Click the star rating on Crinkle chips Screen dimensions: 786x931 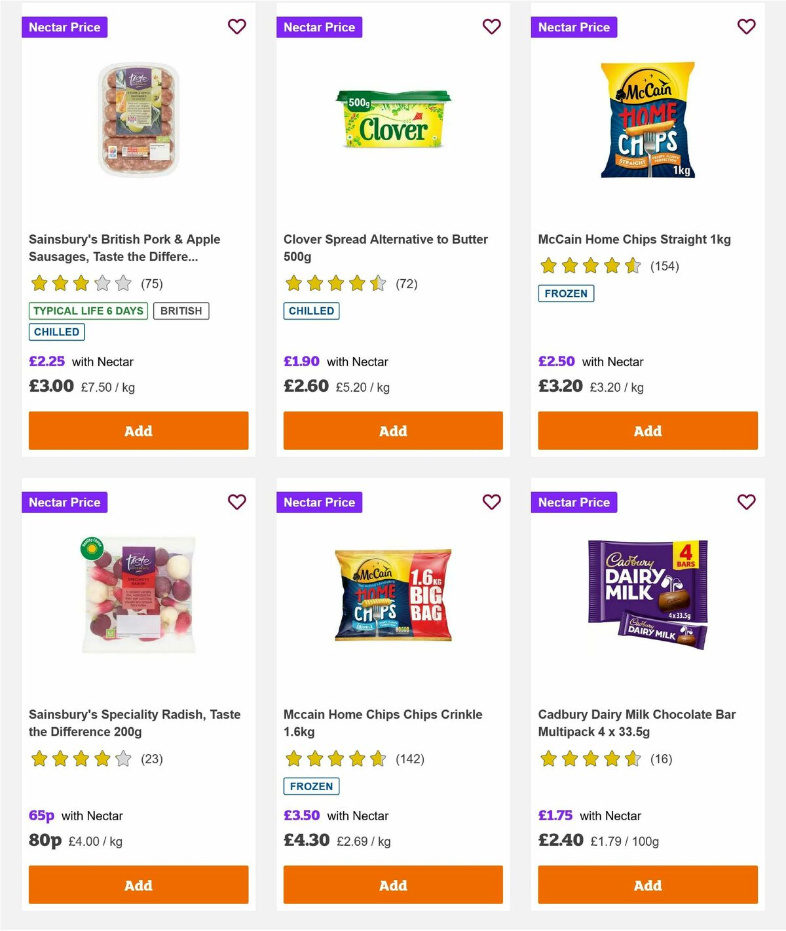336,759
